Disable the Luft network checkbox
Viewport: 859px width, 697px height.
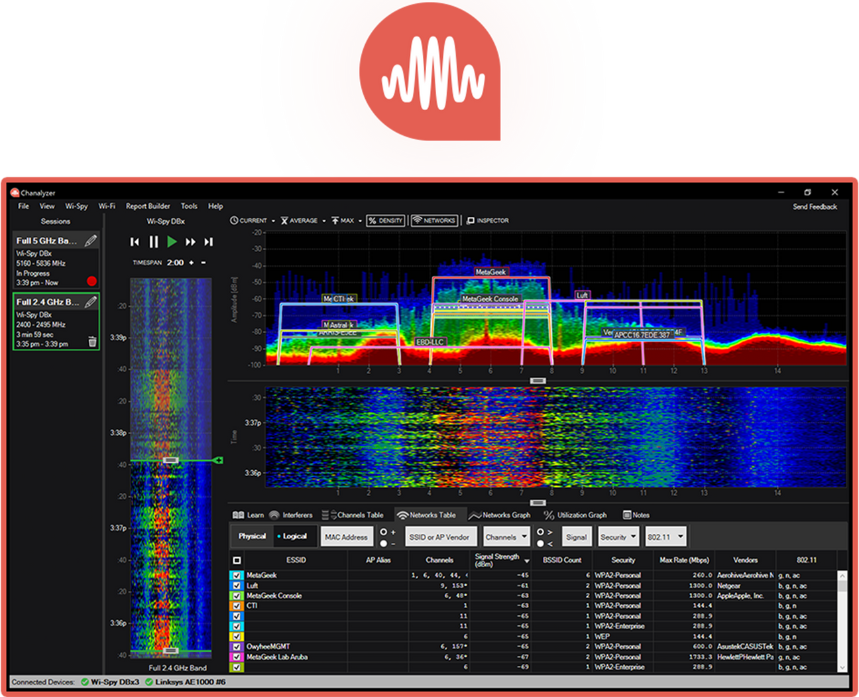click(237, 586)
